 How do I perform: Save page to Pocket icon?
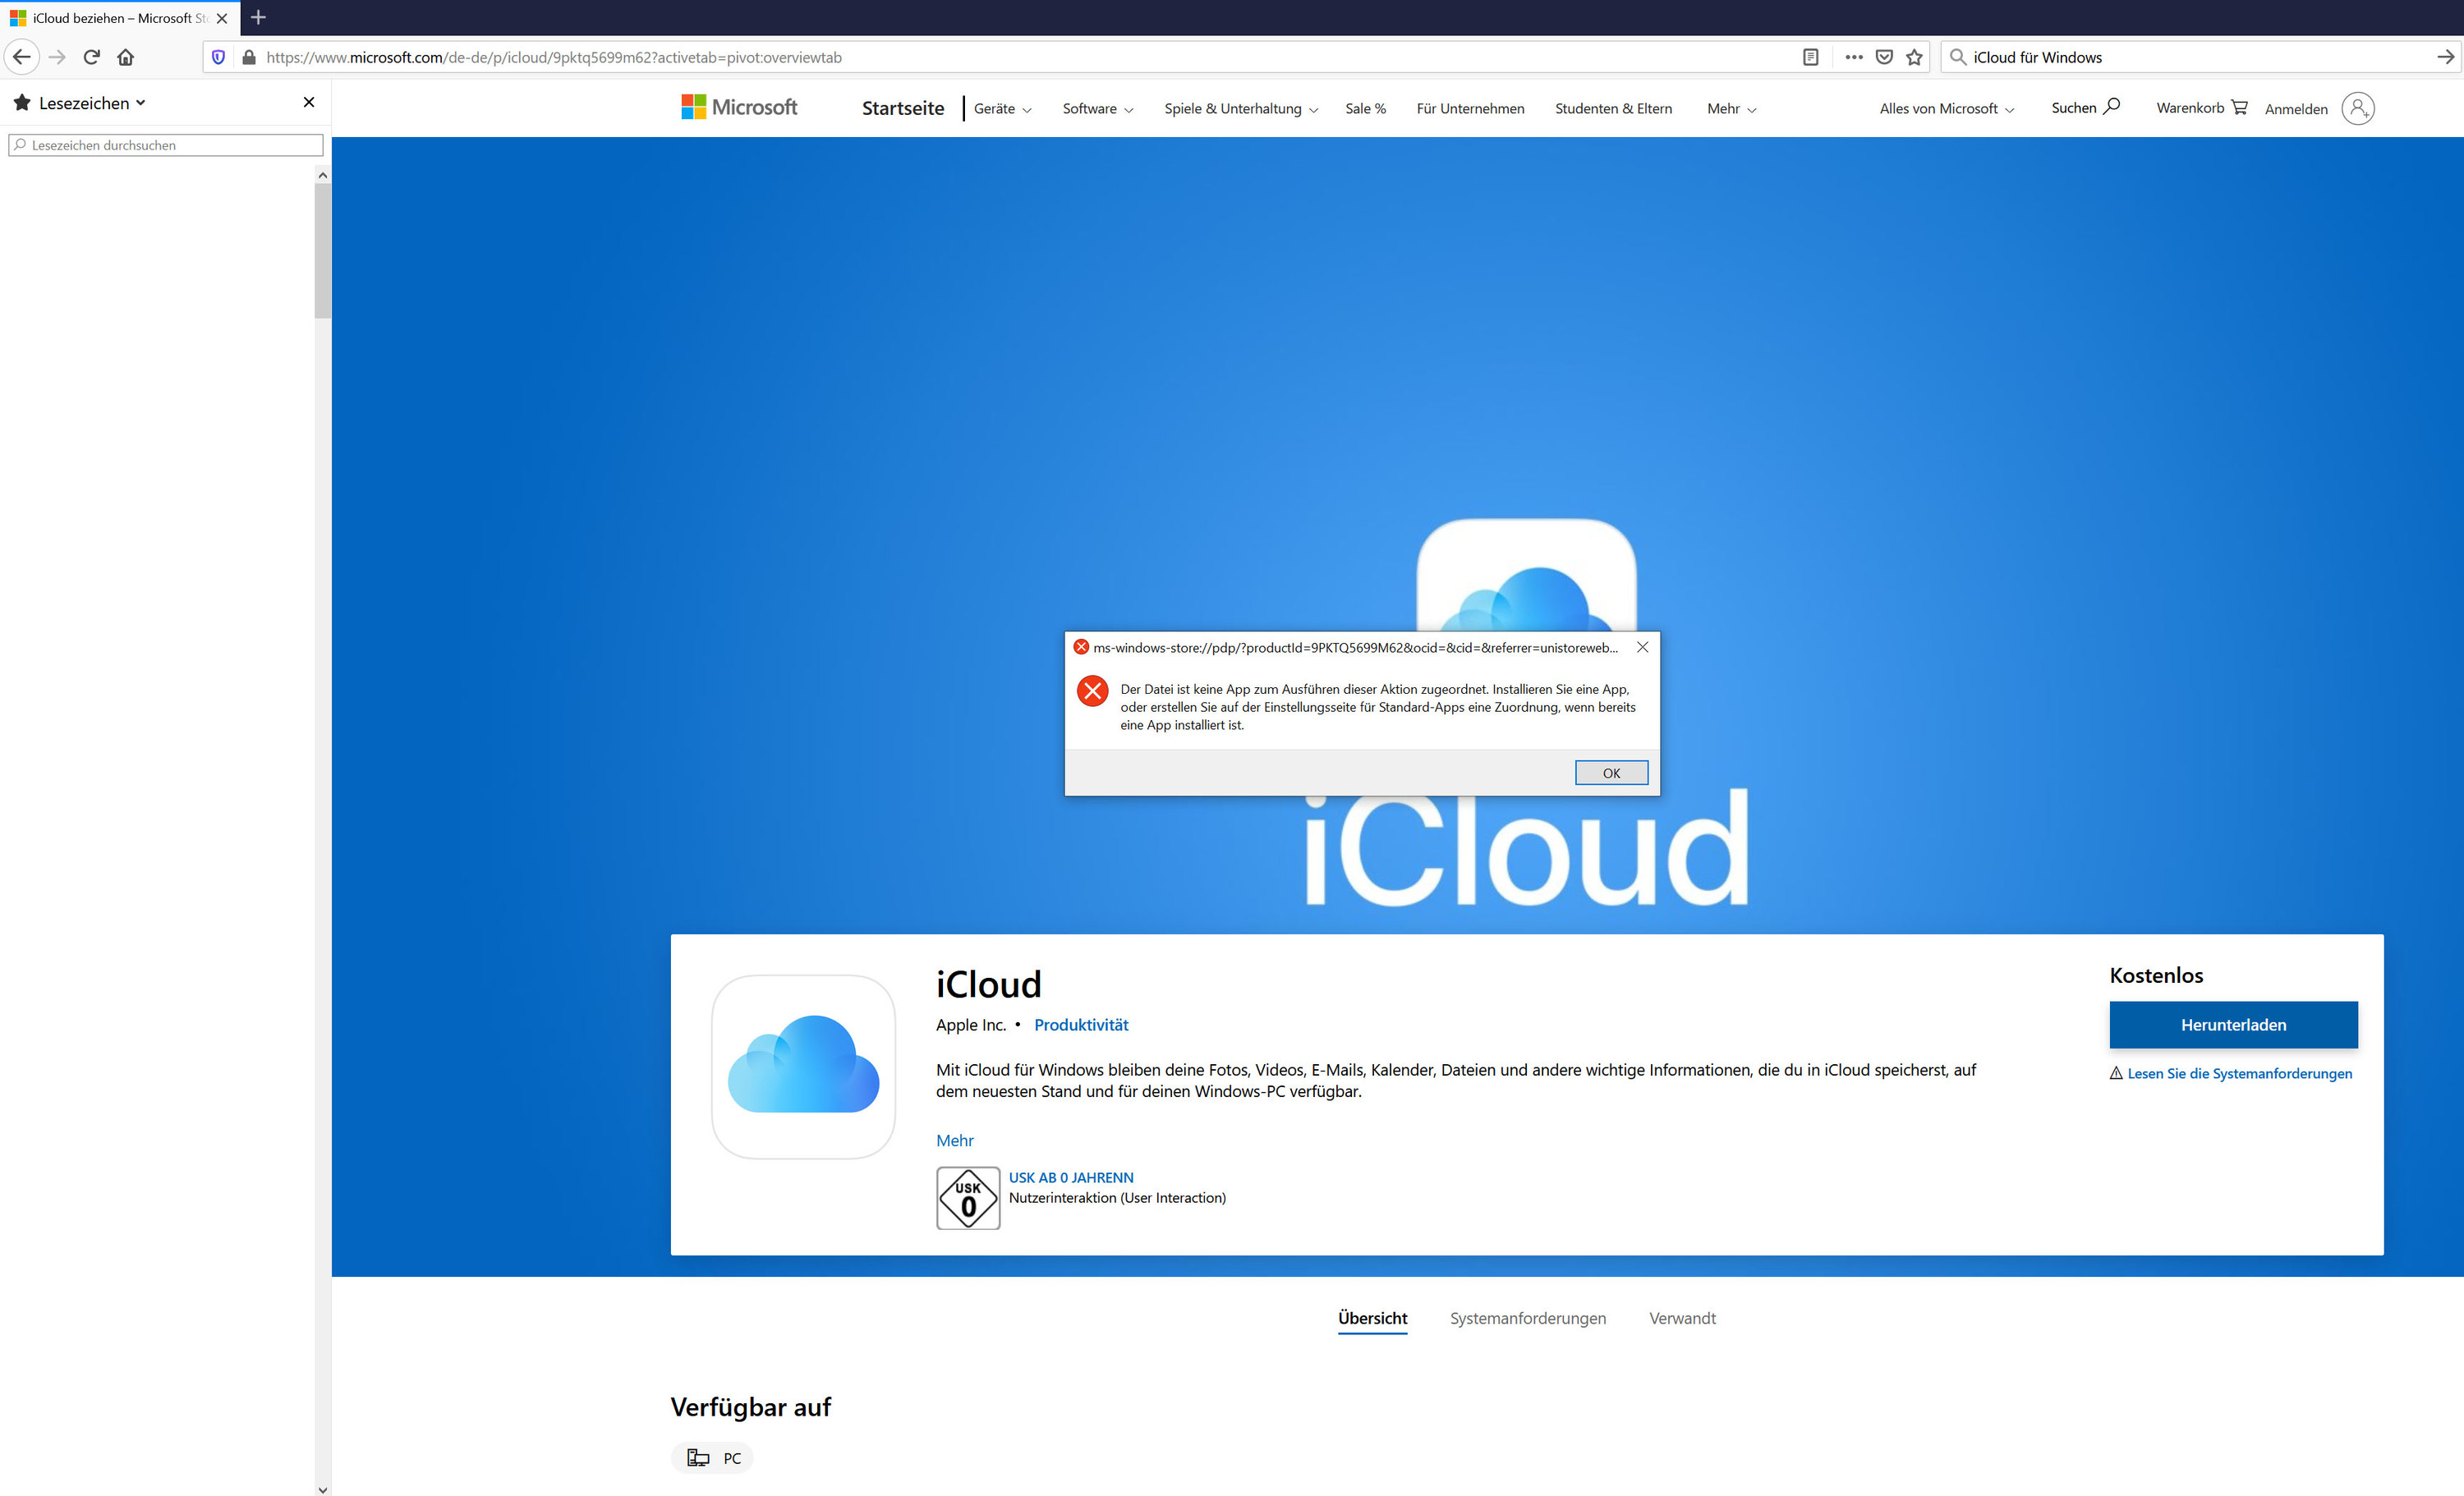1884,57
